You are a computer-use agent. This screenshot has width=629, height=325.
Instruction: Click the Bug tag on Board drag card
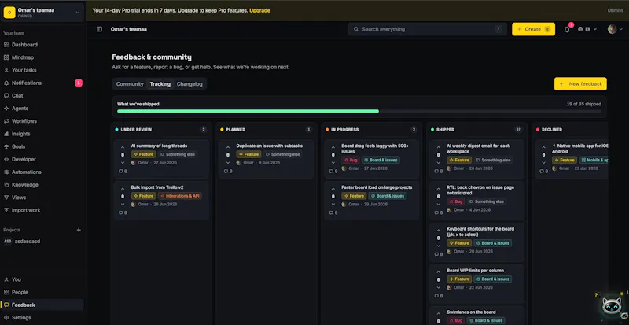pyautogui.click(x=351, y=160)
